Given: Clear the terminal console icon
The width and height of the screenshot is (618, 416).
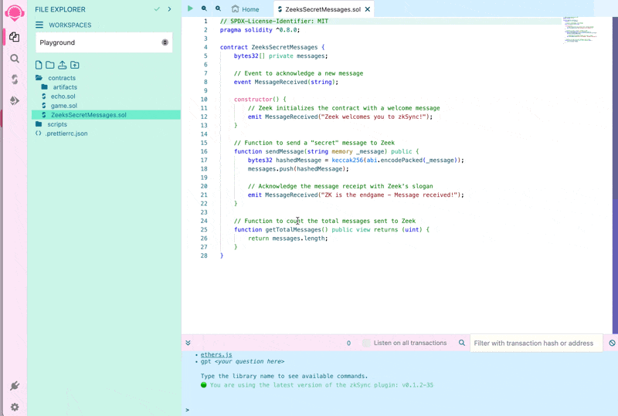Looking at the screenshot, I should pyautogui.click(x=612, y=343).
